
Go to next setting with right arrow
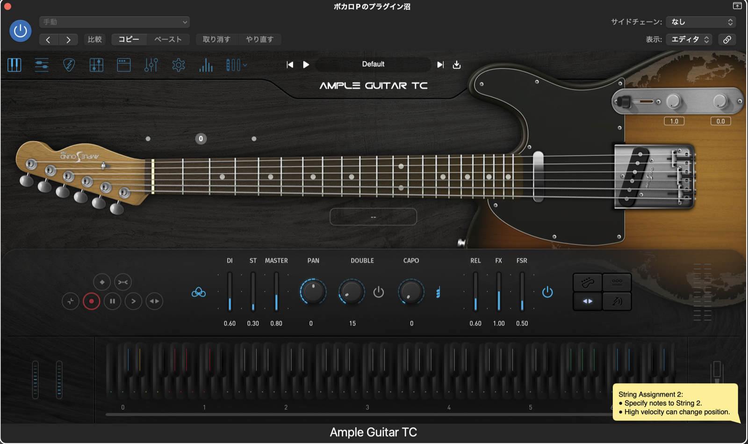point(68,40)
